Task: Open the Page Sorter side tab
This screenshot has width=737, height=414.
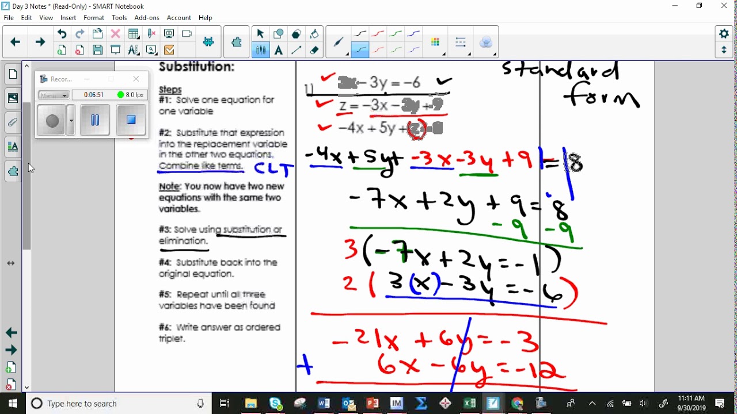Action: (13, 74)
